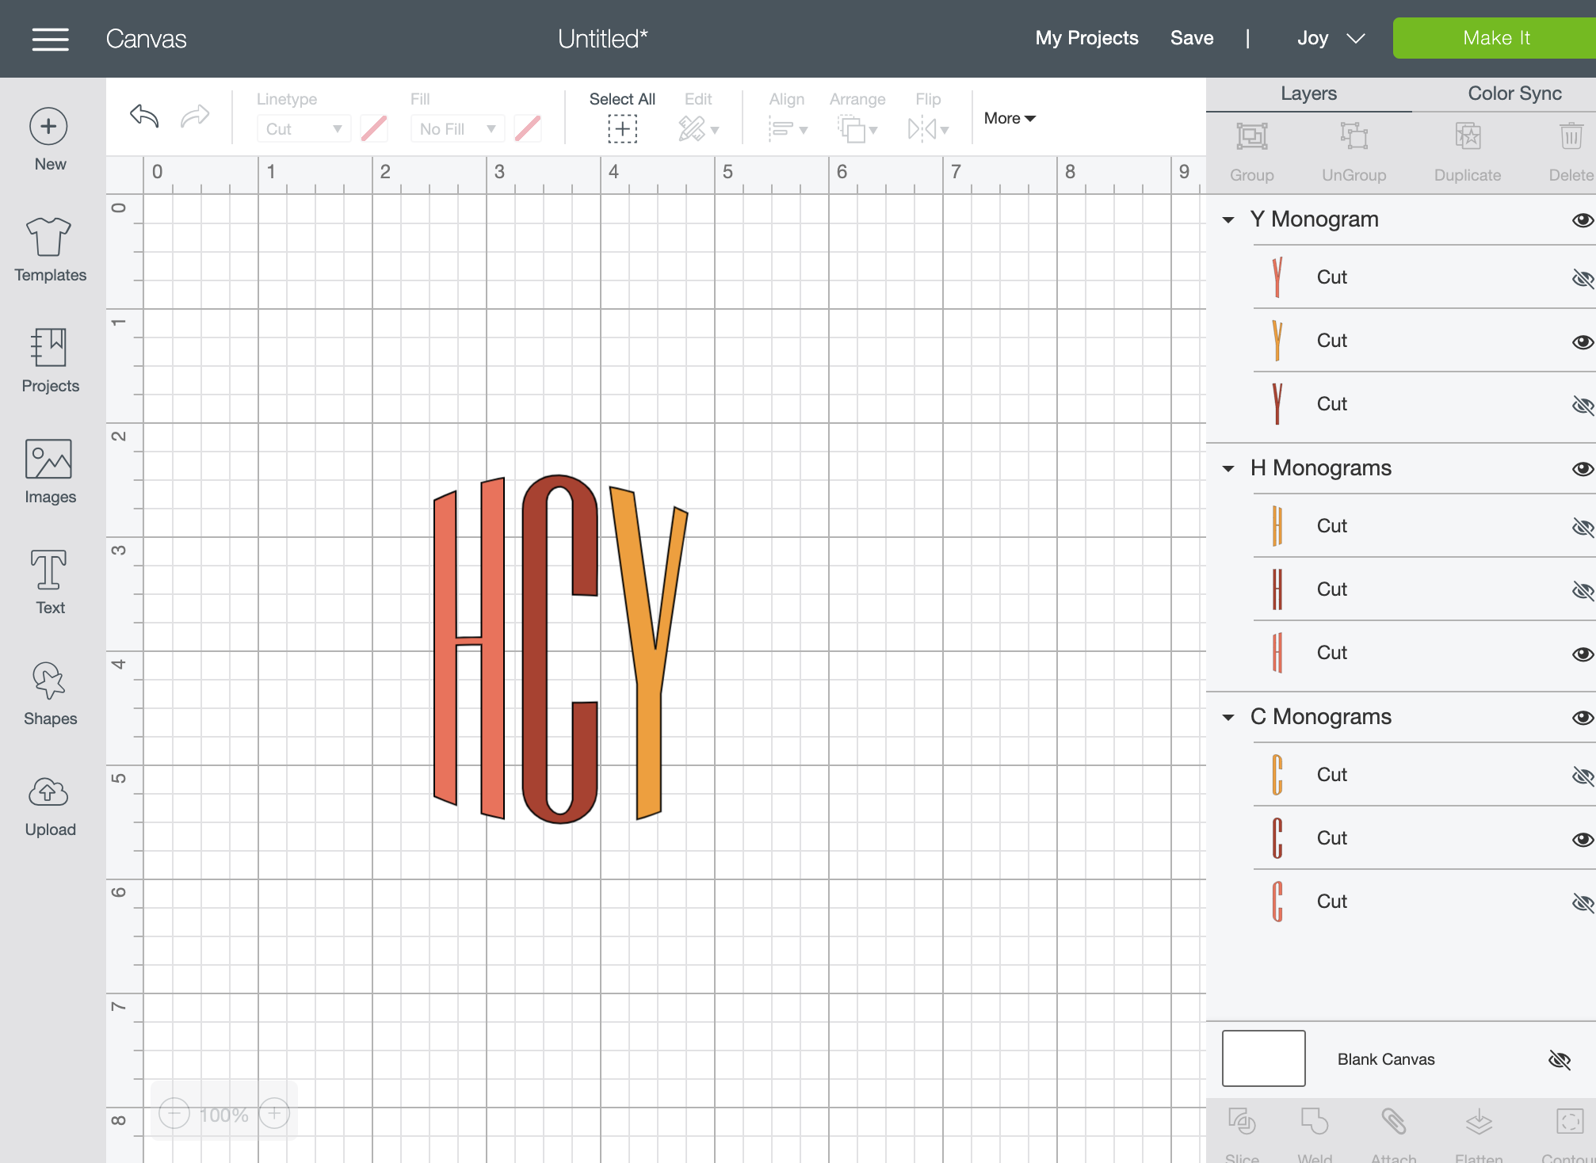Click the Blank Canvas white swatch
The width and height of the screenshot is (1596, 1163).
point(1263,1058)
